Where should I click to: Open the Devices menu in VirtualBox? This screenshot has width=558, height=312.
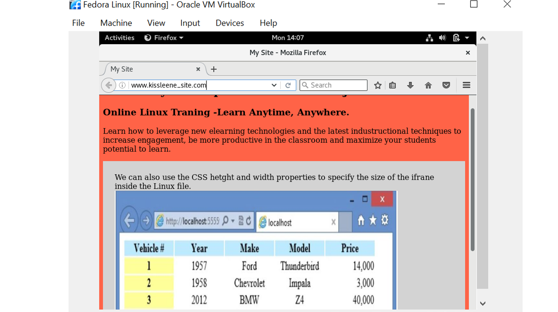(229, 23)
